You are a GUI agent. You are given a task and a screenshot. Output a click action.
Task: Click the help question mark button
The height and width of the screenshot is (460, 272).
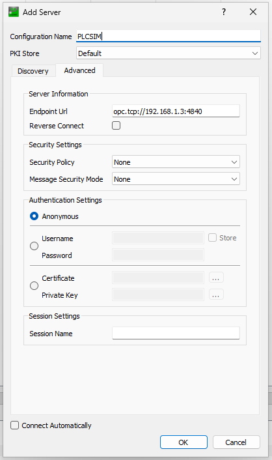click(224, 12)
